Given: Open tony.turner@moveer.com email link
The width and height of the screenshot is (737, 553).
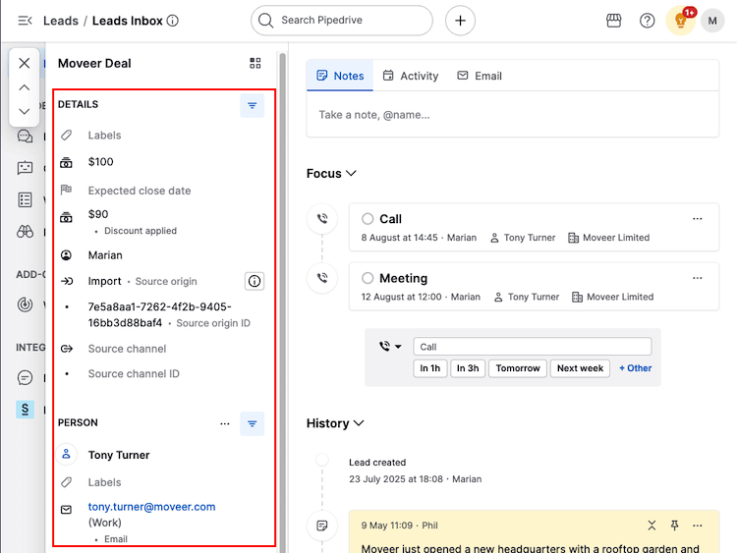Looking at the screenshot, I should [151, 507].
